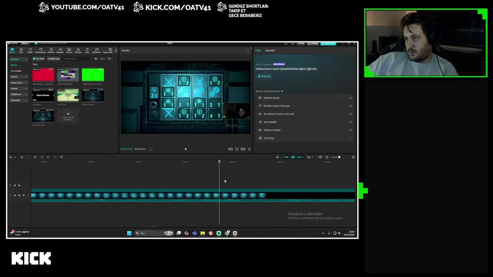Switch to the Proje tab
The image size is (493, 277).
258,50
